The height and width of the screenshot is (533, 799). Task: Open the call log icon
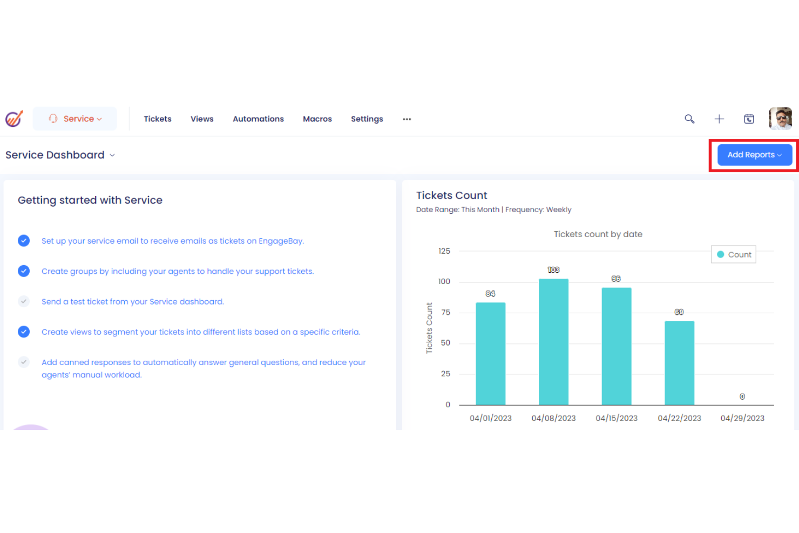point(749,118)
